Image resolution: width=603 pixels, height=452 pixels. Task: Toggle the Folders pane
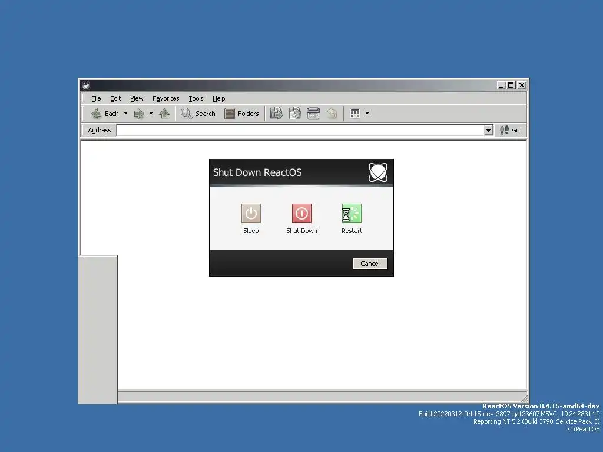coord(241,114)
